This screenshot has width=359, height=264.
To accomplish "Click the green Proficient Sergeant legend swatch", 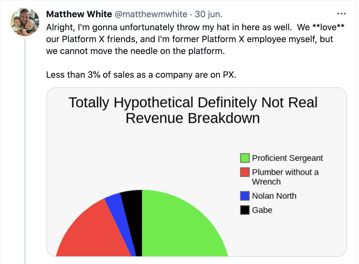I will click(x=245, y=158).
